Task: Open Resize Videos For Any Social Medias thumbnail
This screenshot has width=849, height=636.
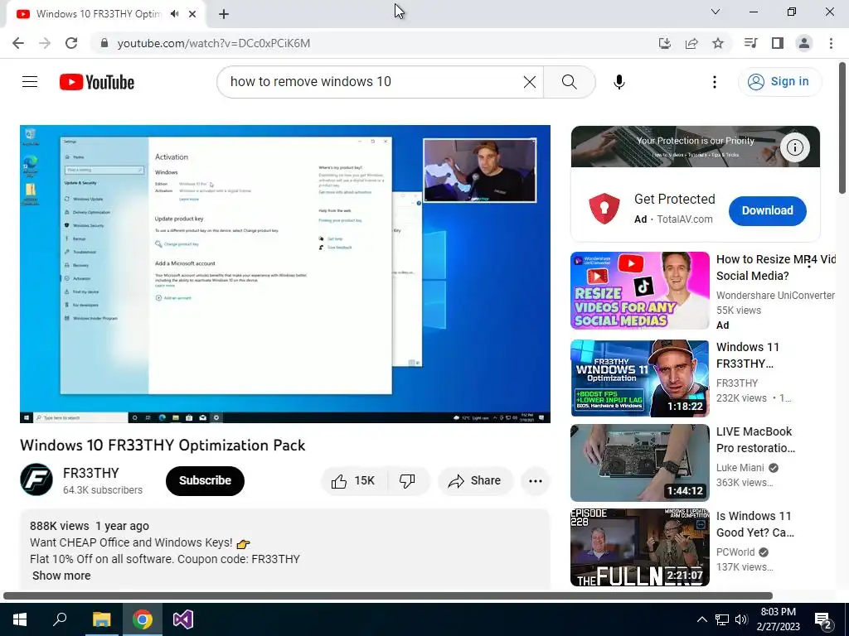Action: click(639, 291)
